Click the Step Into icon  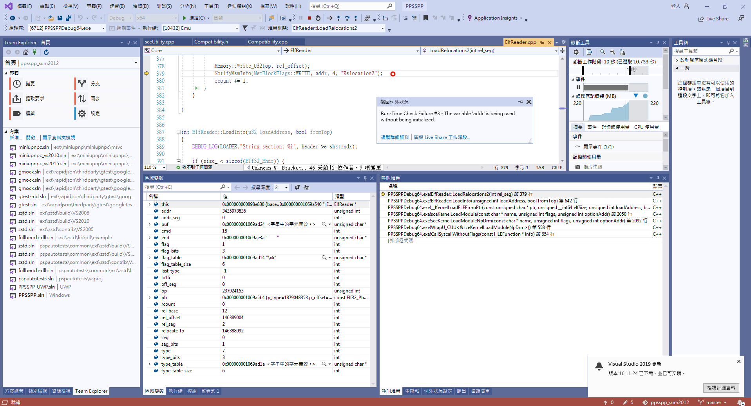point(338,18)
